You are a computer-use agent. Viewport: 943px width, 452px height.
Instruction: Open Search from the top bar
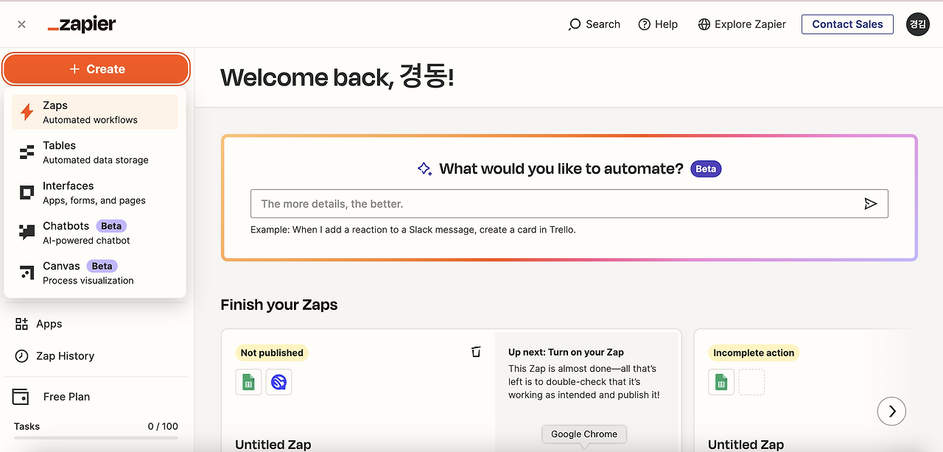point(594,24)
